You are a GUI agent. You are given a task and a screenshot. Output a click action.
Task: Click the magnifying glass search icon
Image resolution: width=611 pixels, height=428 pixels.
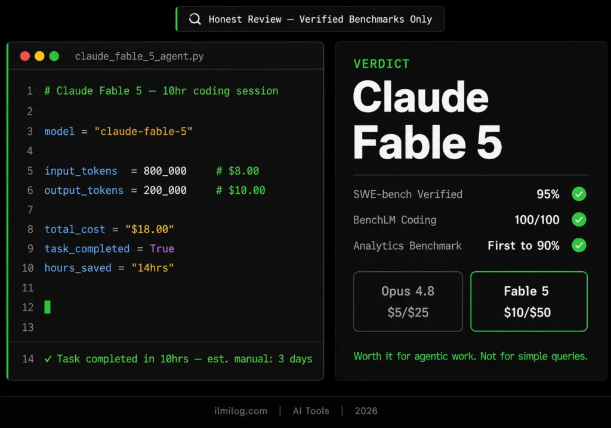point(195,19)
